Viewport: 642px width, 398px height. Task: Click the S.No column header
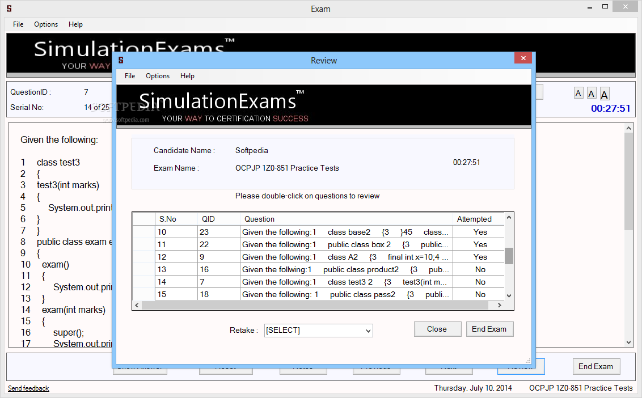176,219
